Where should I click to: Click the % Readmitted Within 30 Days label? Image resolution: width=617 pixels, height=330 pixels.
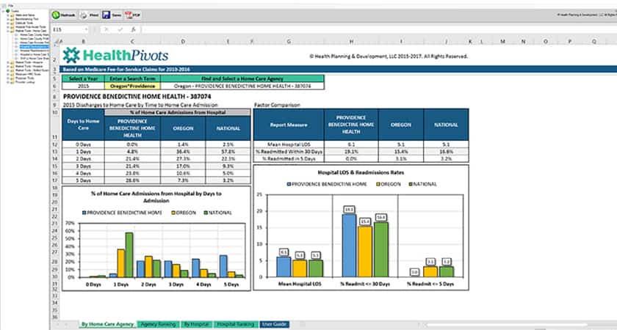(x=289, y=151)
